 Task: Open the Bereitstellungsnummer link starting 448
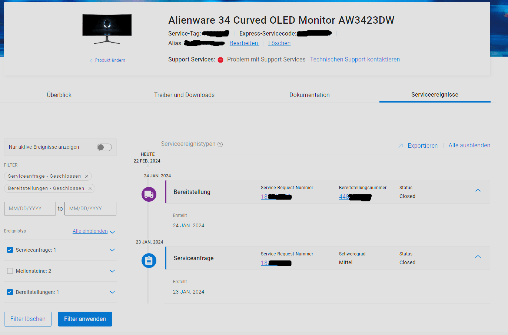coord(355,197)
